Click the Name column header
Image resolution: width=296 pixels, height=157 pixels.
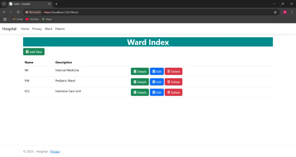(29, 62)
